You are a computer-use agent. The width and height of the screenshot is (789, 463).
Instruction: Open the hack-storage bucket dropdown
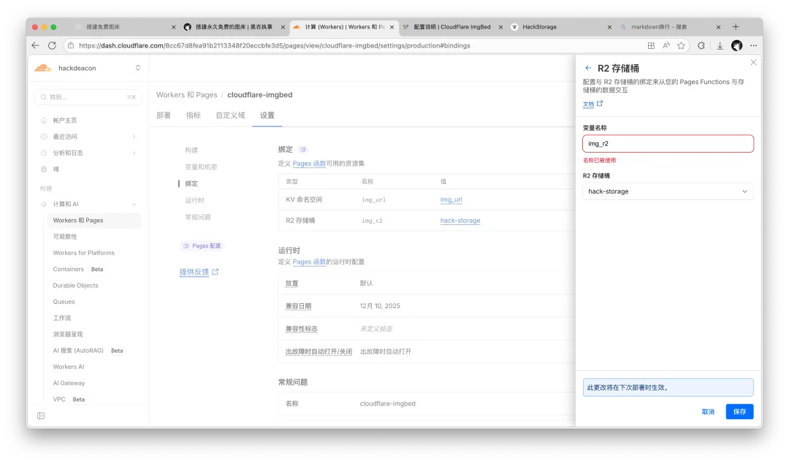click(x=668, y=191)
